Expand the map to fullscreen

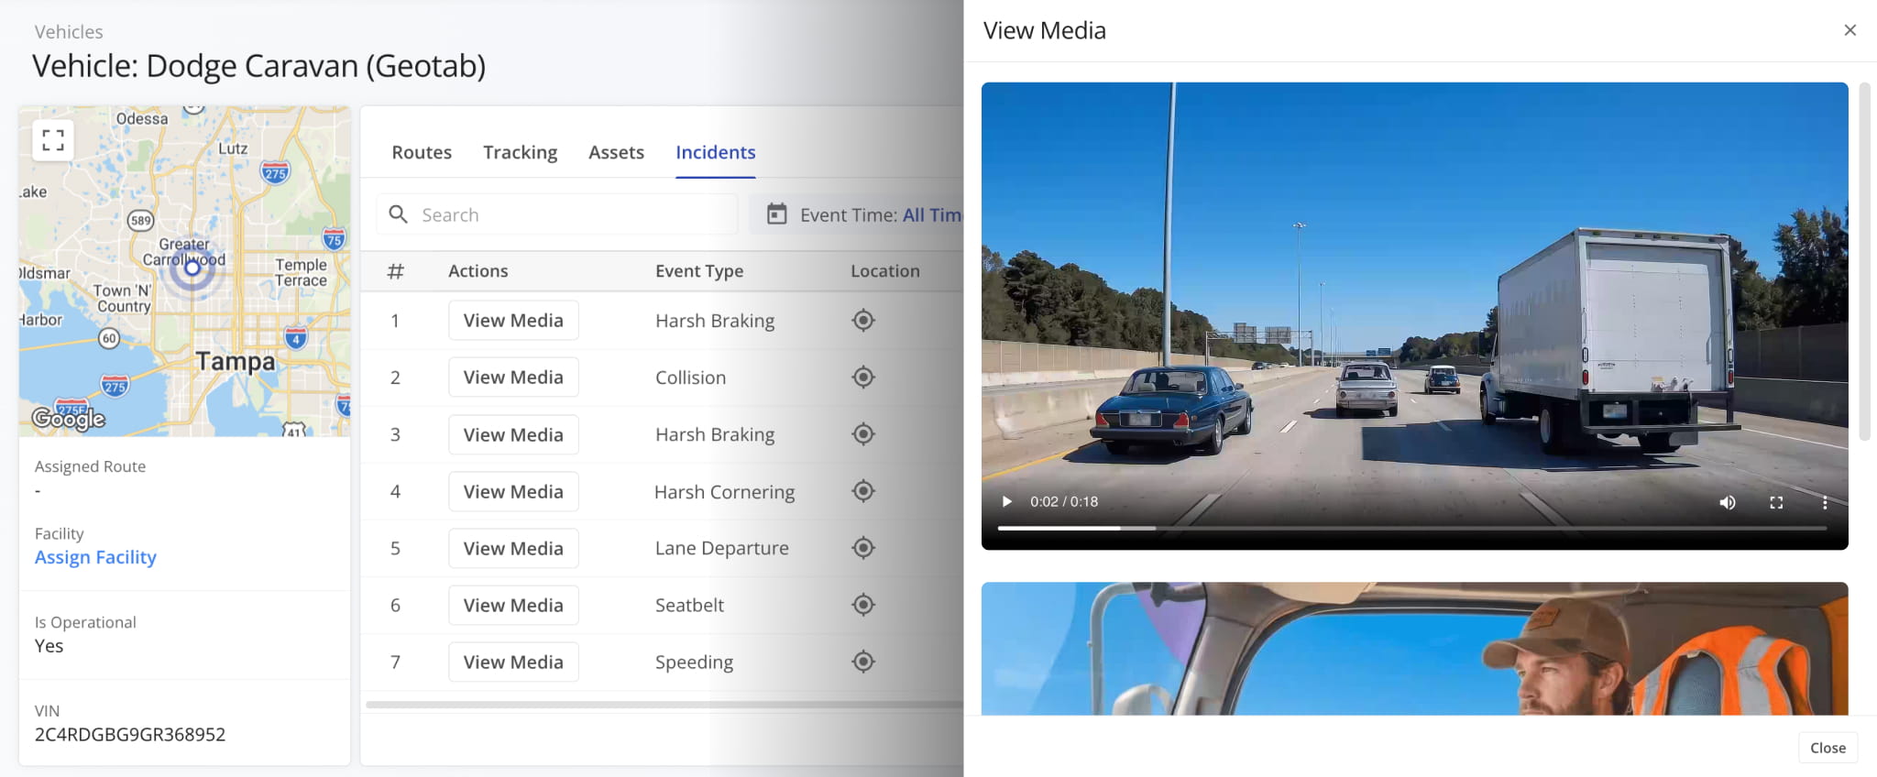pyautogui.click(x=53, y=140)
